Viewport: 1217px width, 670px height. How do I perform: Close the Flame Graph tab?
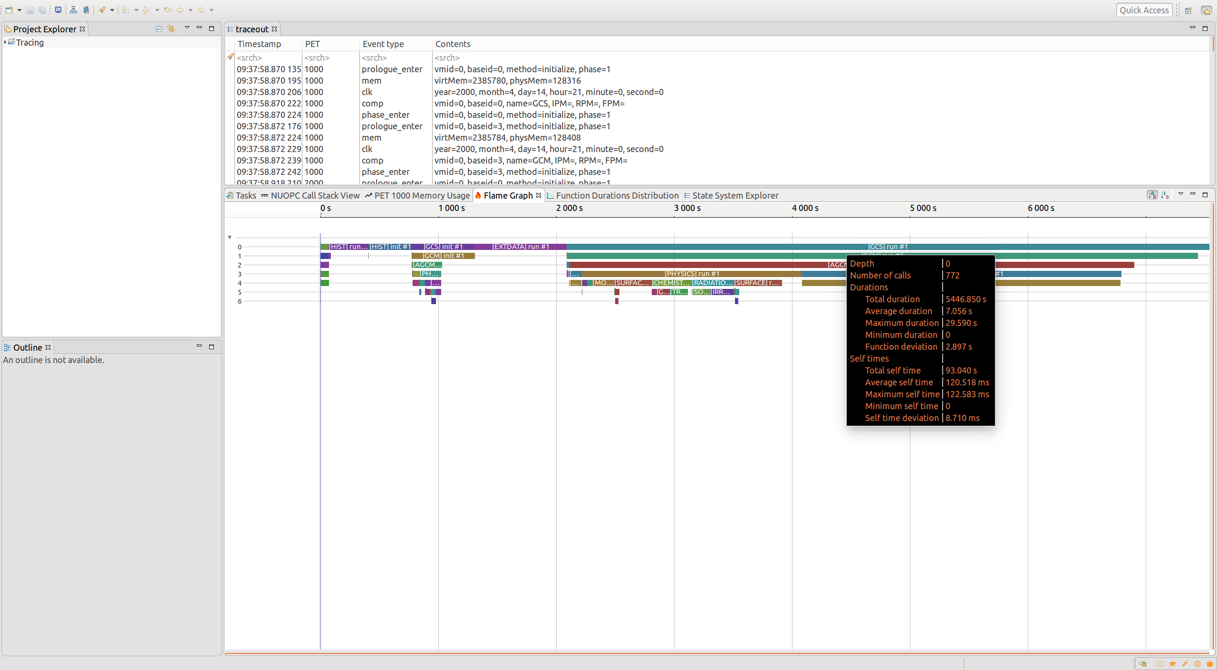(x=539, y=195)
